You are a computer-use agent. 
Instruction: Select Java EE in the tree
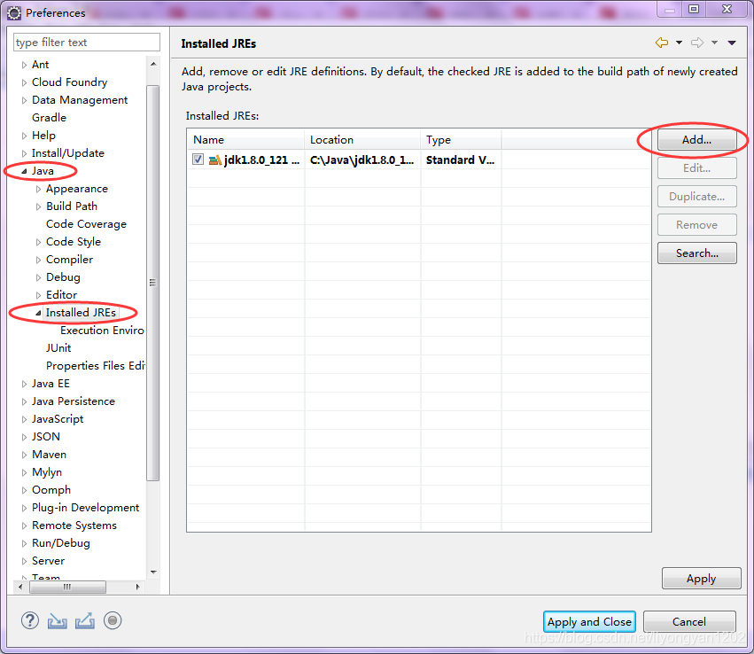tap(51, 384)
